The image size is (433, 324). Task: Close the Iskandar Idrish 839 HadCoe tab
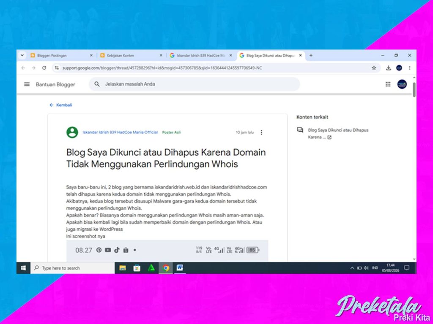[230, 55]
